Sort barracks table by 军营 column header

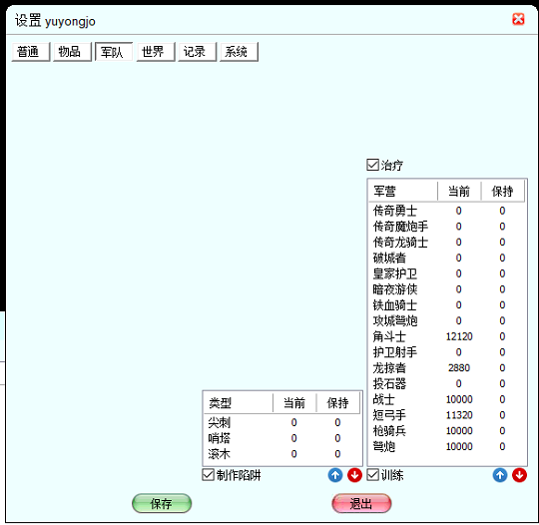pos(403,191)
